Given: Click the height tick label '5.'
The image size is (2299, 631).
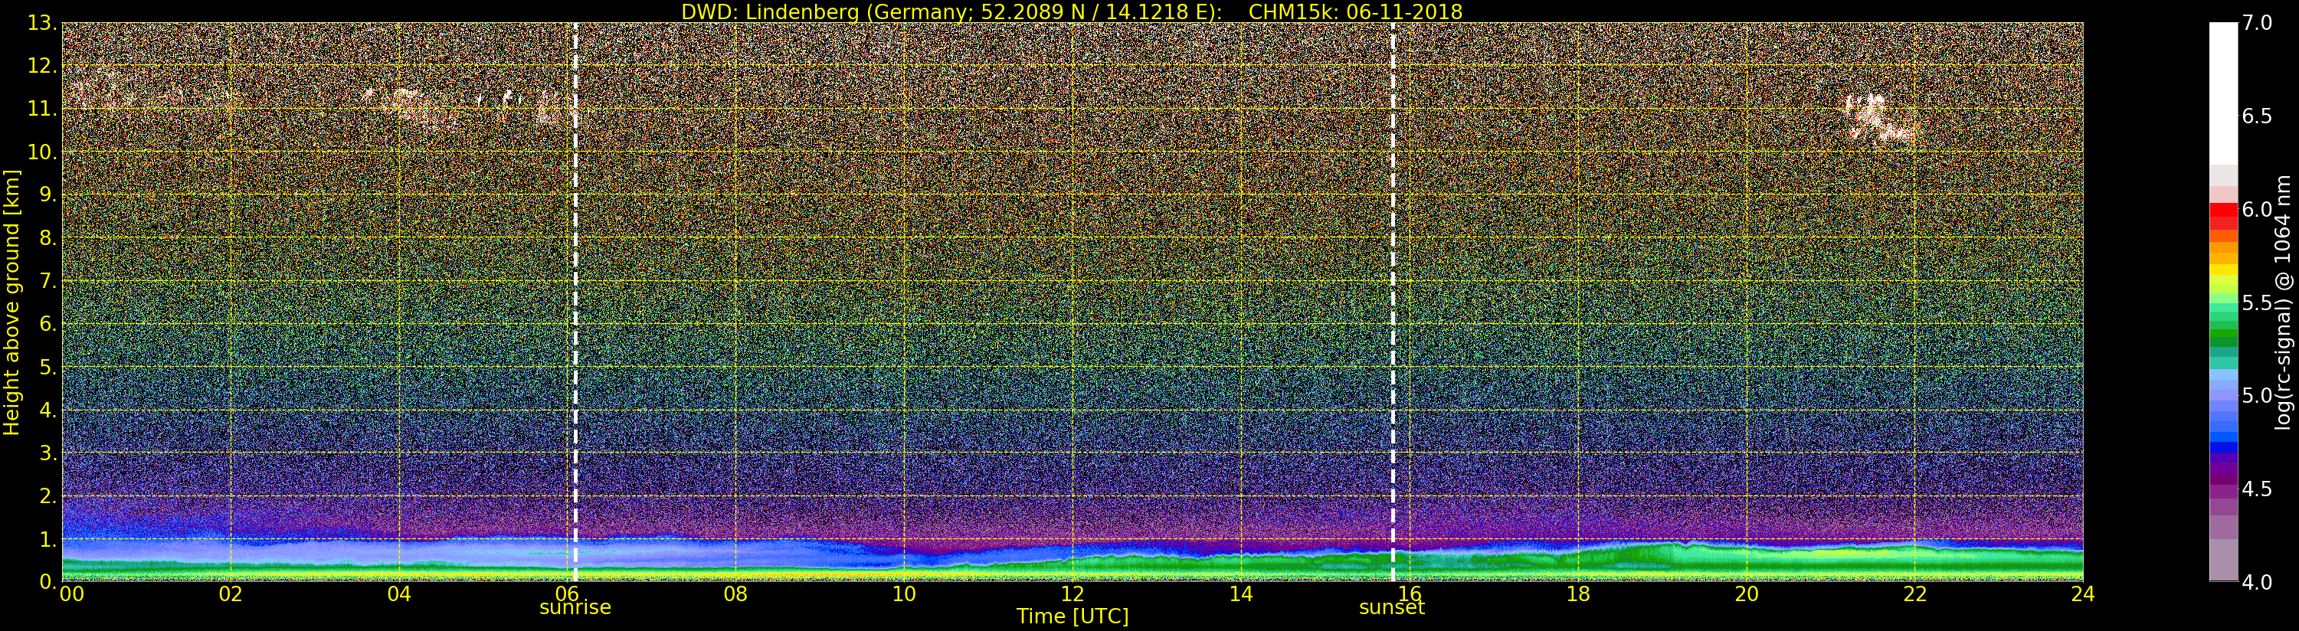Looking at the screenshot, I should click(x=47, y=367).
